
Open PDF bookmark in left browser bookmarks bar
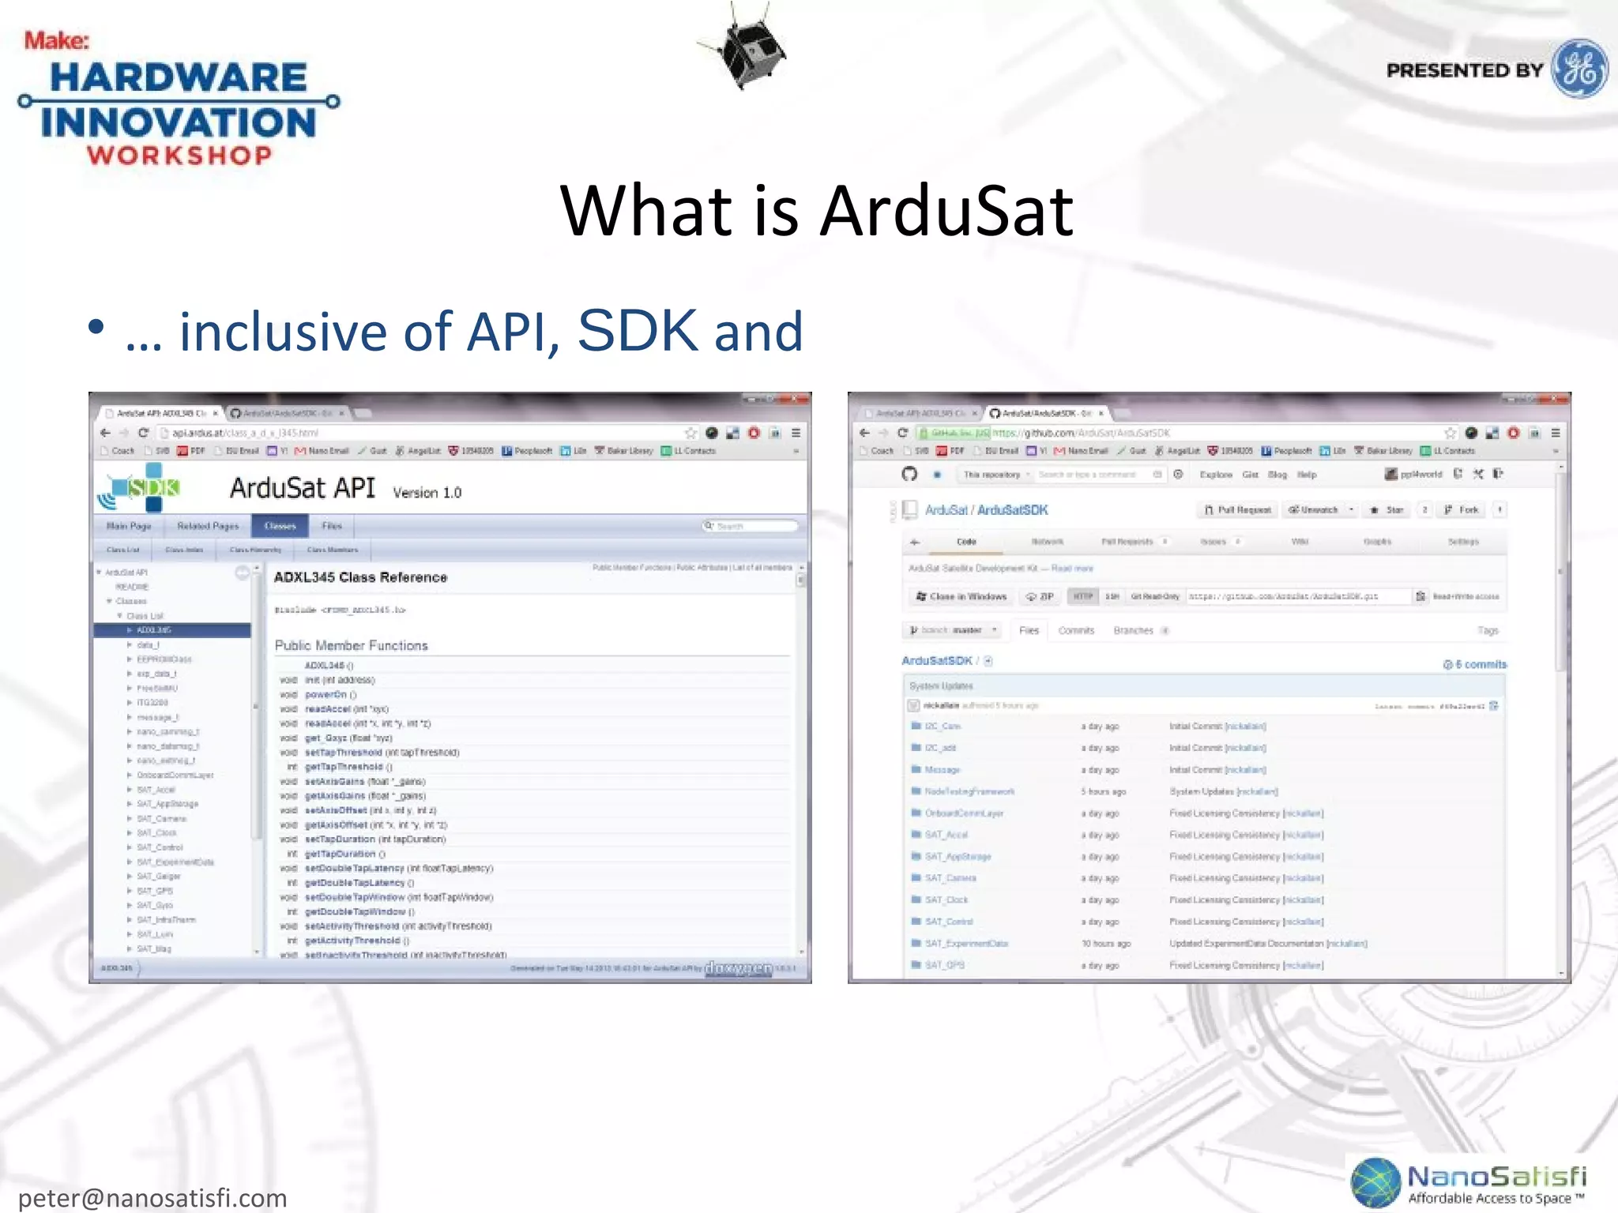191,451
